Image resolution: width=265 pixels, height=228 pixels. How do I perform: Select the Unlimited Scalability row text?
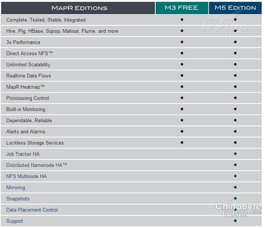pyautogui.click(x=28, y=65)
